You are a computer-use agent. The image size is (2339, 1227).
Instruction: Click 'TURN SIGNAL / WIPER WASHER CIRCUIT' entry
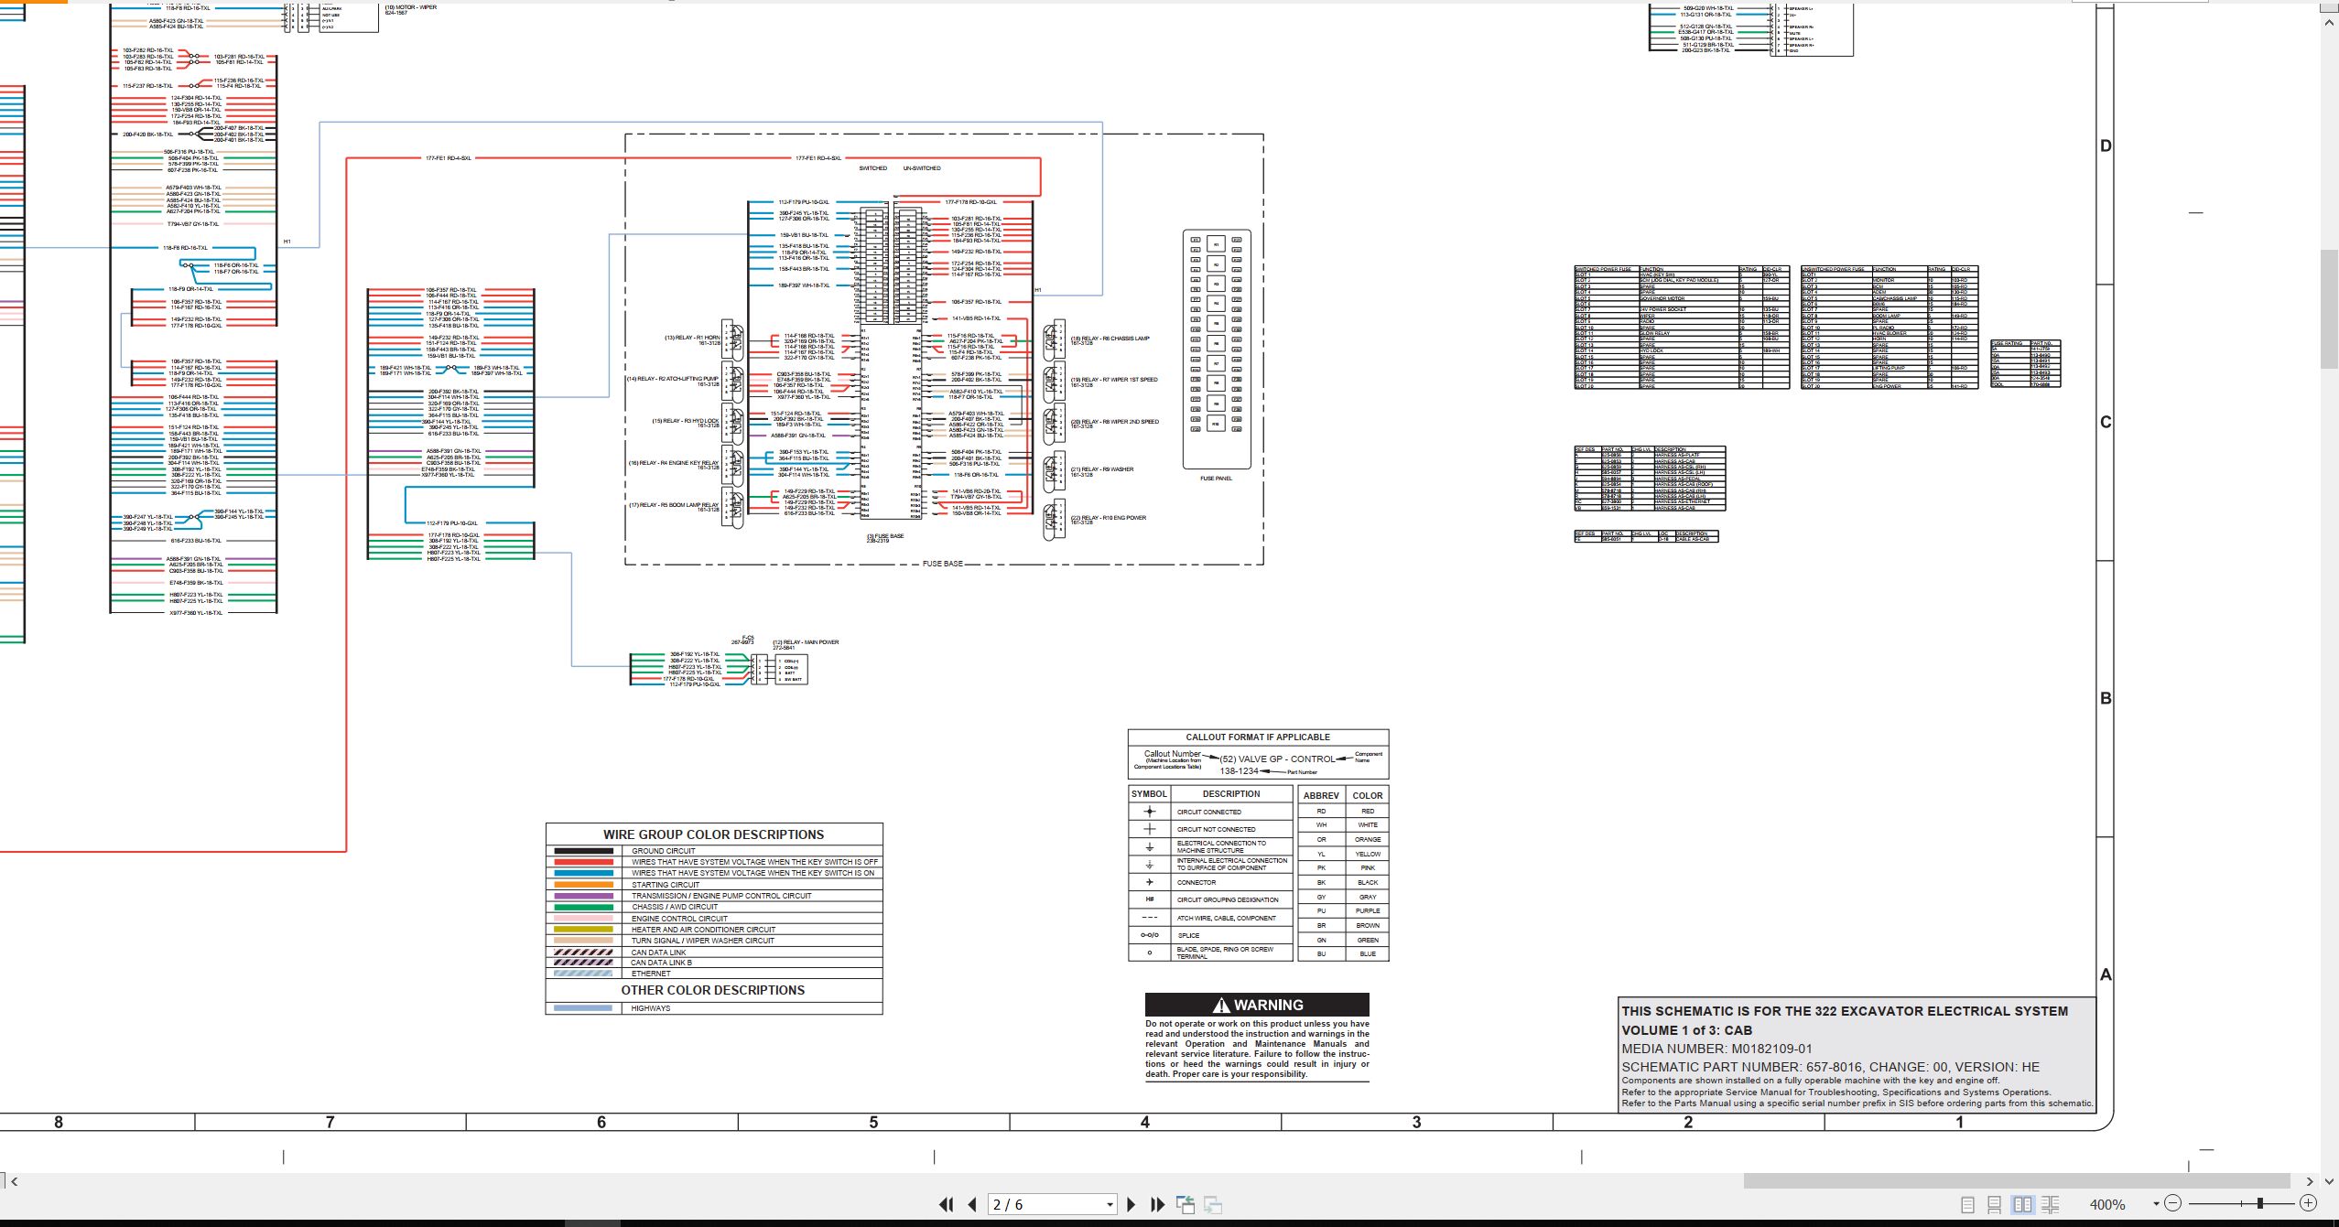tap(703, 941)
